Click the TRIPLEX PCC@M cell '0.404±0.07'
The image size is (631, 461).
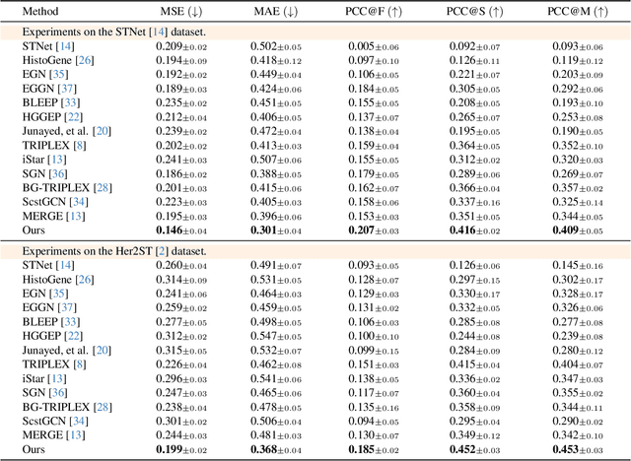[578, 364]
